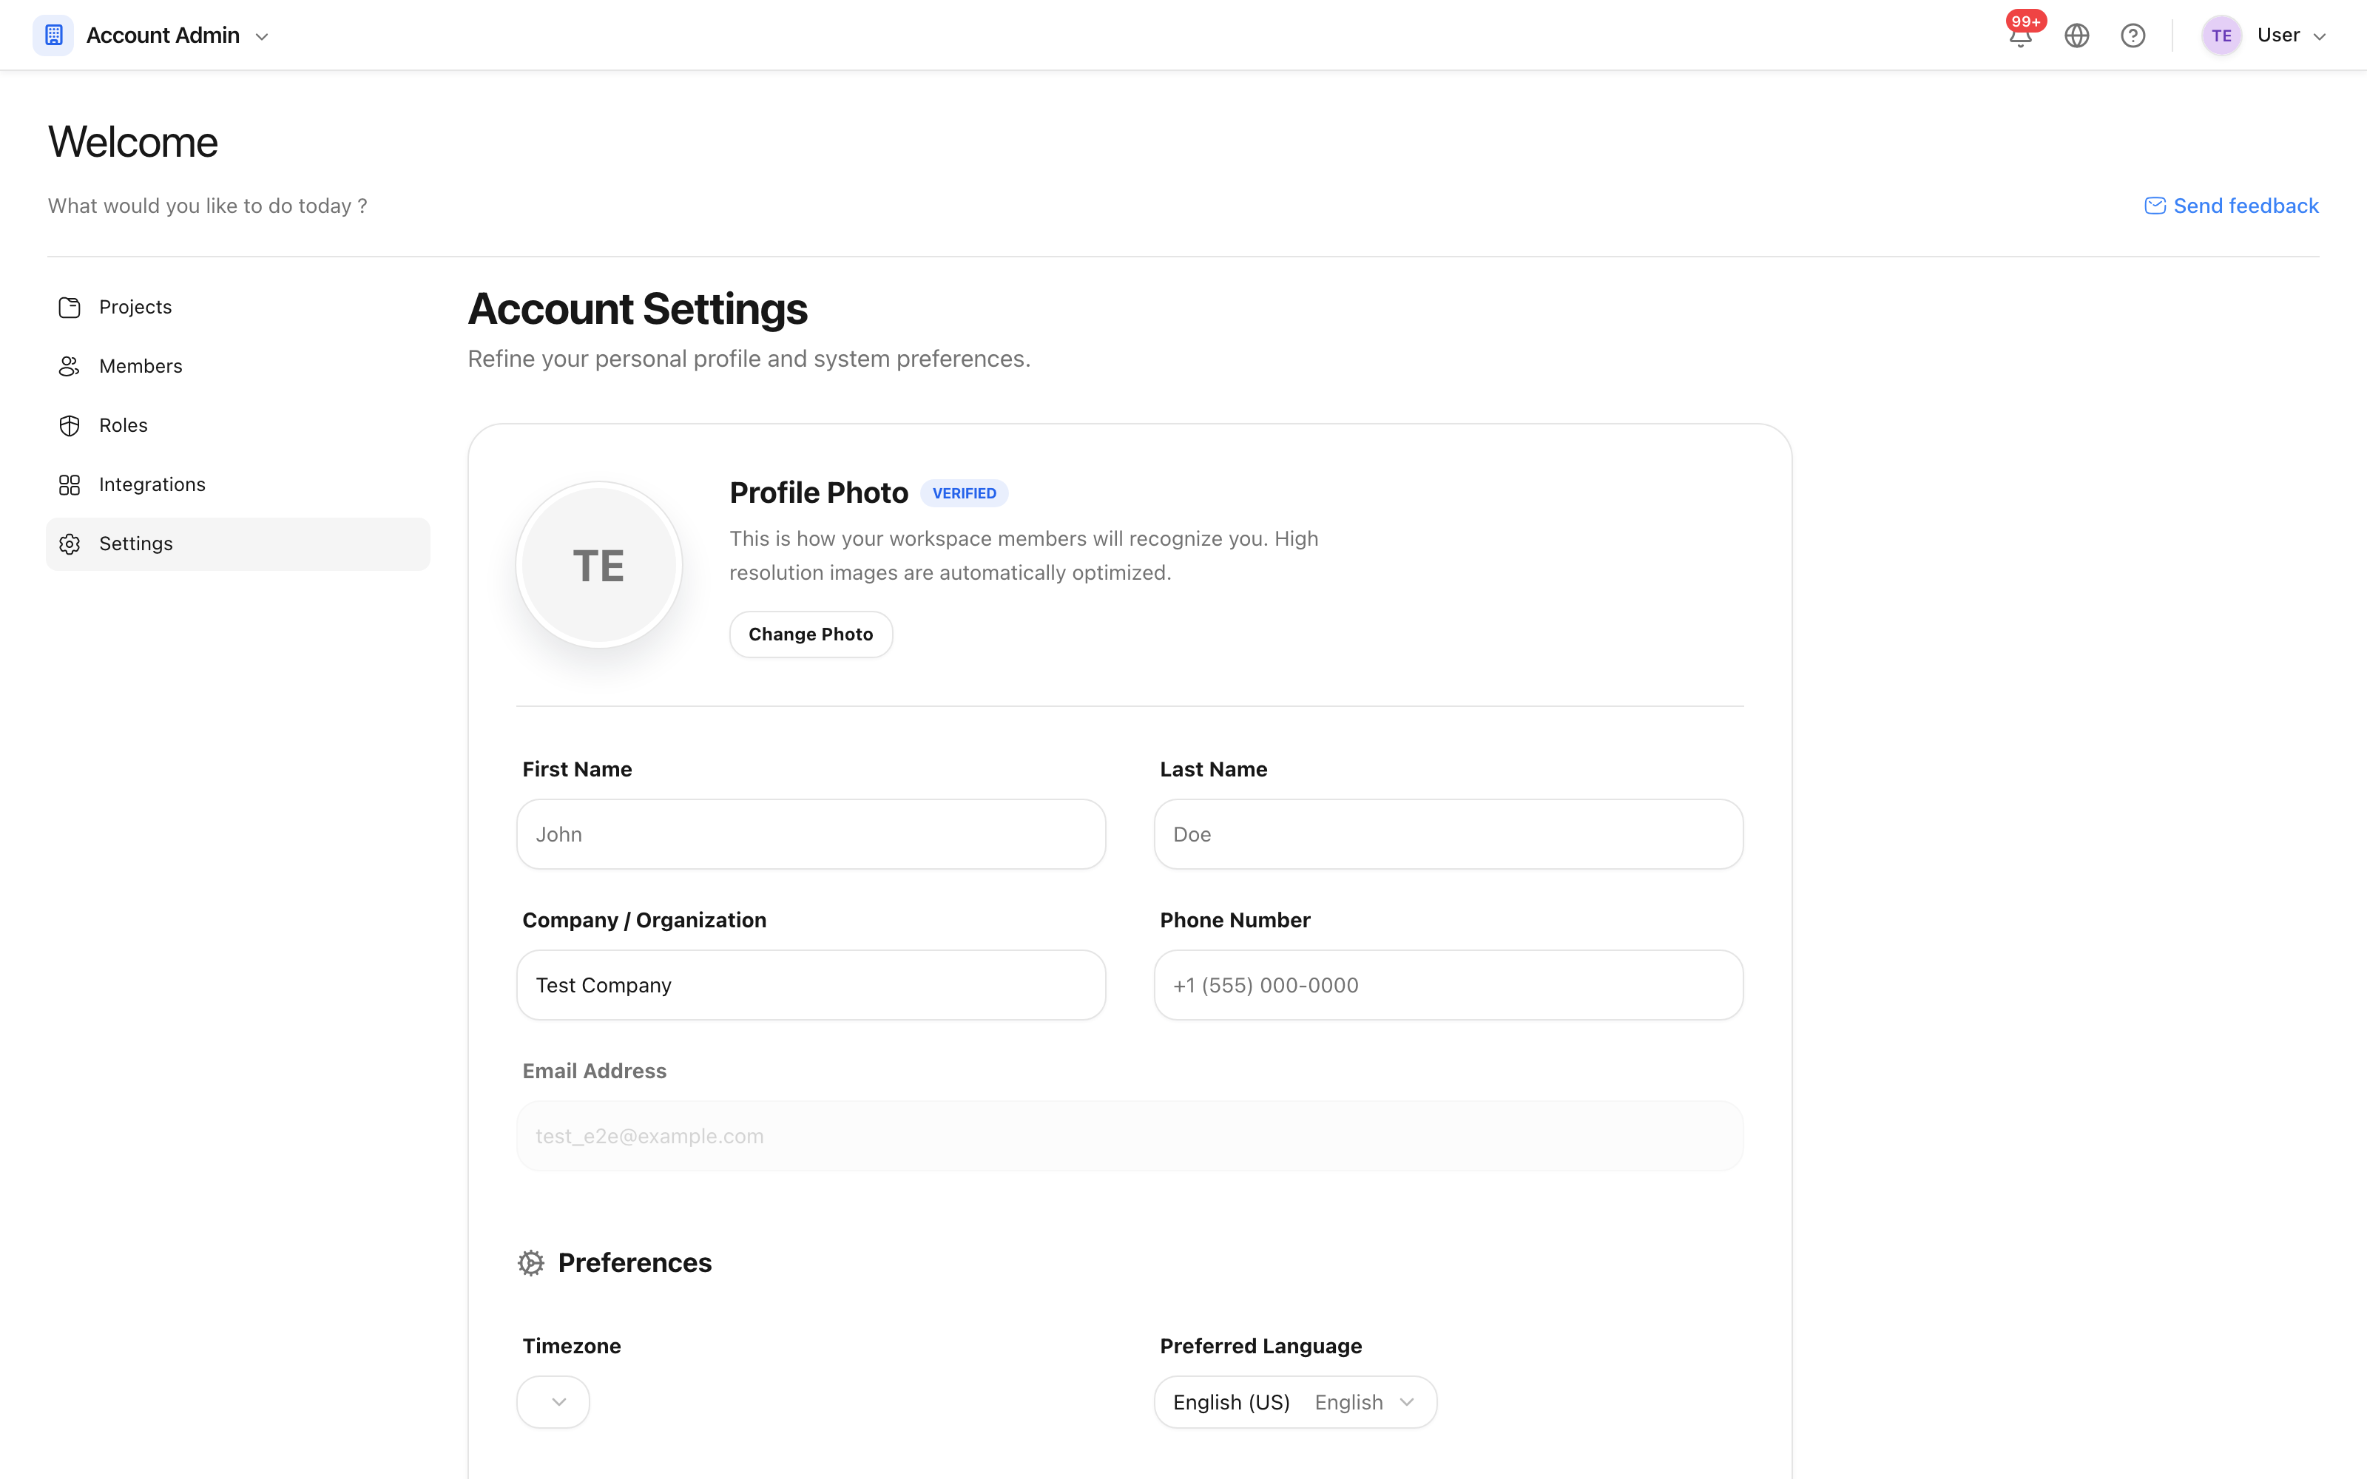Click into the Phone Number field

pos(1448,985)
